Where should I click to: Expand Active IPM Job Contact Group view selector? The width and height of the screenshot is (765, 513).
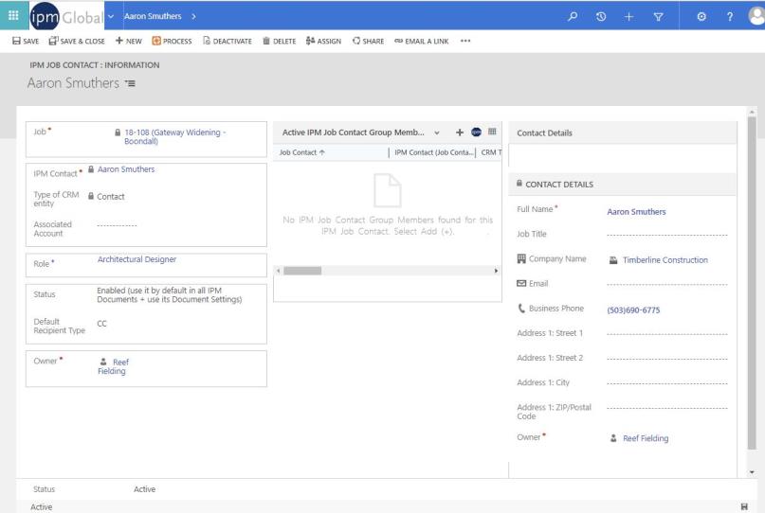[436, 133]
